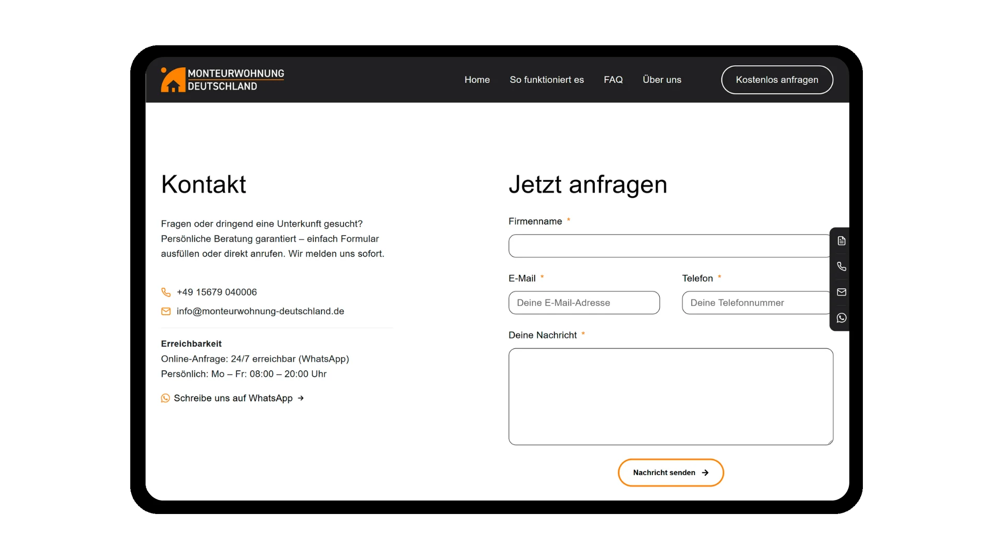The height and width of the screenshot is (559, 995).
Task: Tap the phone icon in the side floating bar
Action: click(x=842, y=267)
